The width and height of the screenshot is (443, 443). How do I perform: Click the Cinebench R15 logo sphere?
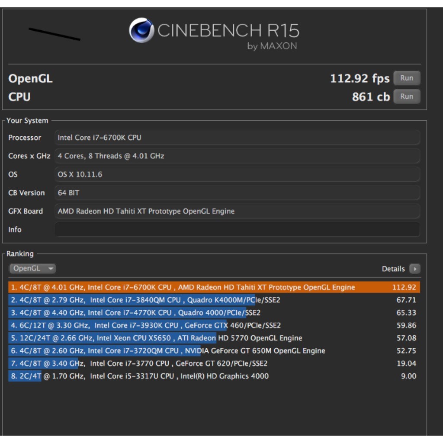coord(141,30)
